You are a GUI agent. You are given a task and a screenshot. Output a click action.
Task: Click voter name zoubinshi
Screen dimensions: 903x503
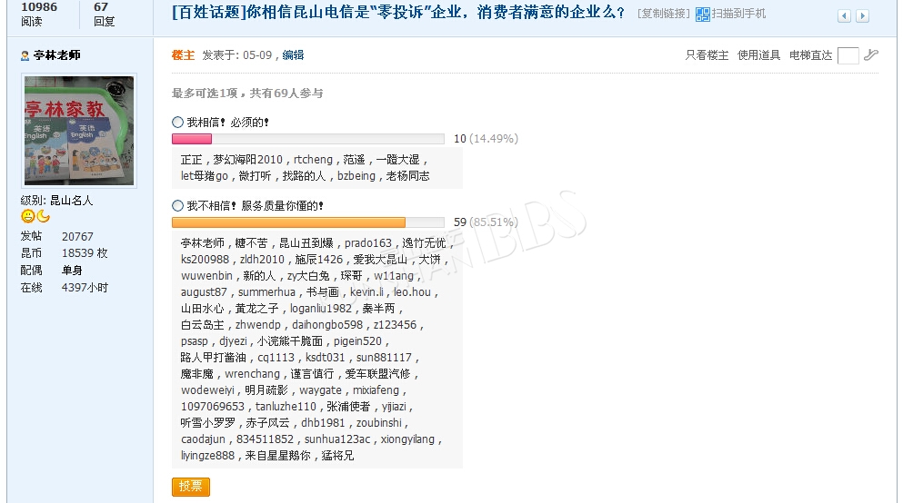click(x=379, y=422)
